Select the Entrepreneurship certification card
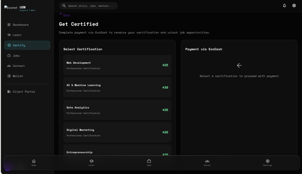302x174 pixels. 117,150
